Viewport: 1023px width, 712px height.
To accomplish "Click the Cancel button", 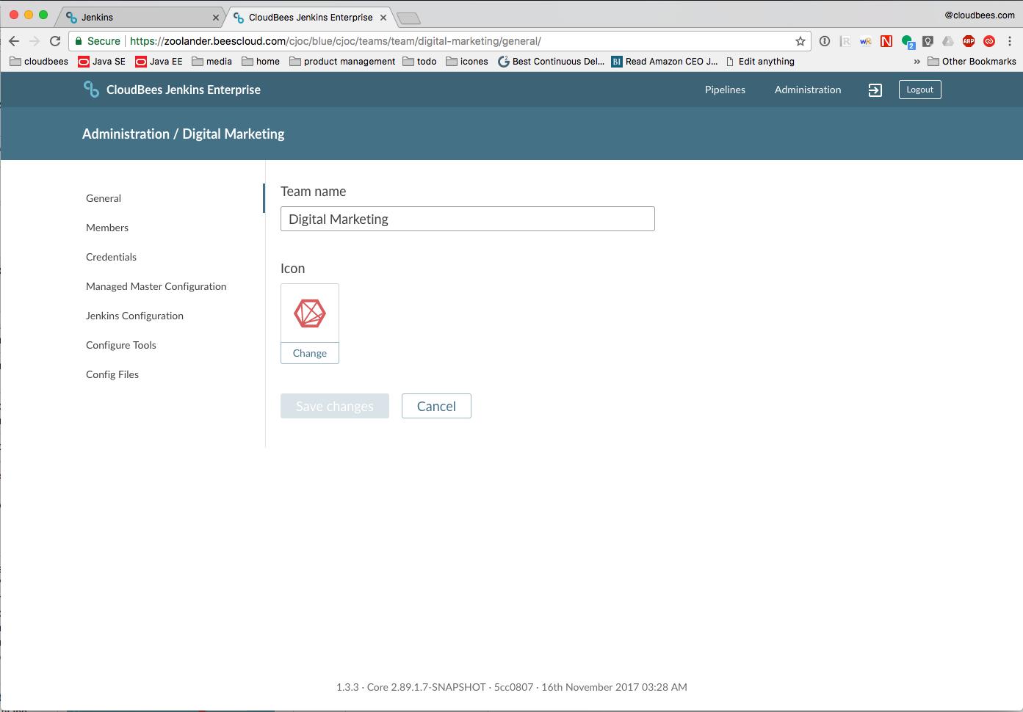I will [x=436, y=406].
